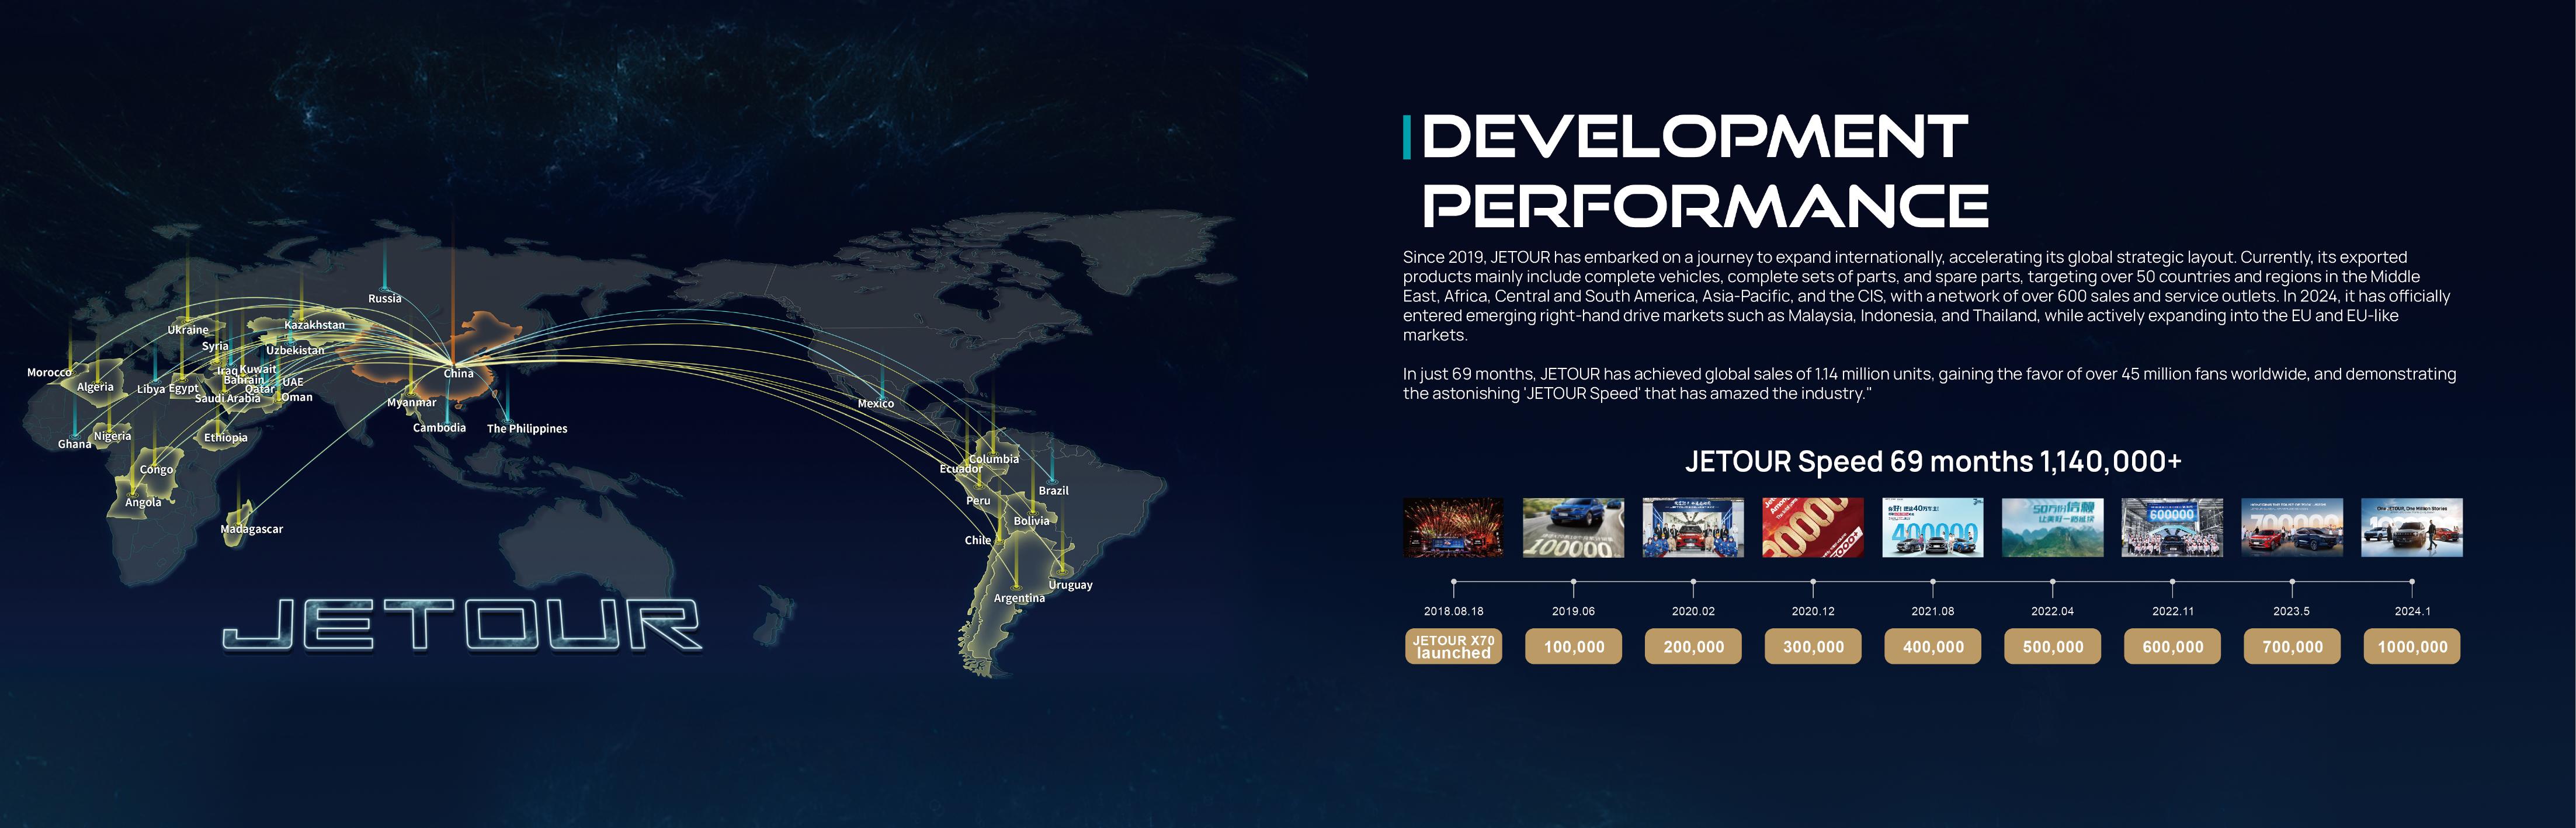Image resolution: width=2576 pixels, height=828 pixels.
Task: Click the Uzbekistan map label
Action: (295, 350)
